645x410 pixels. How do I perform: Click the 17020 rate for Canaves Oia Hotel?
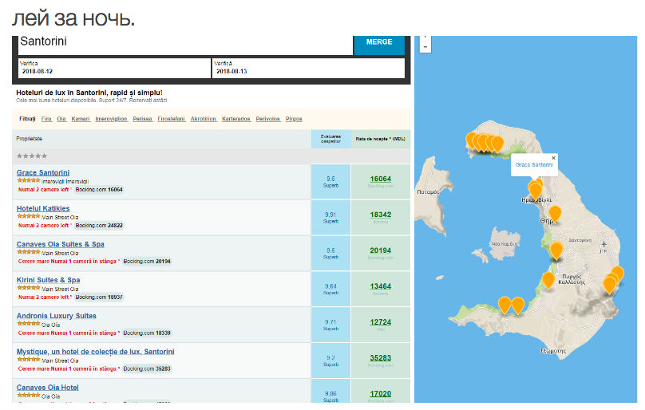[x=381, y=393]
